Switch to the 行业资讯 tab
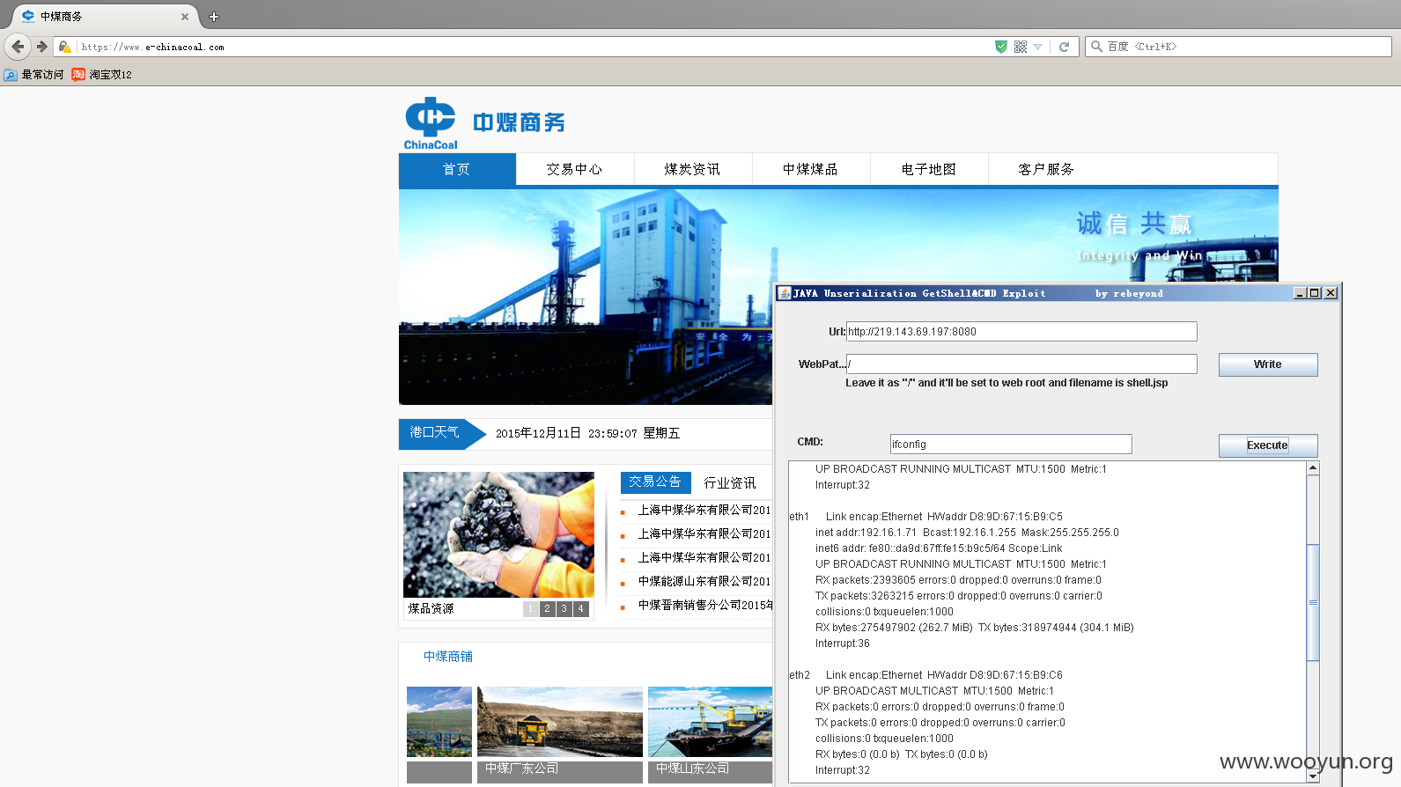This screenshot has height=787, width=1401. click(730, 482)
